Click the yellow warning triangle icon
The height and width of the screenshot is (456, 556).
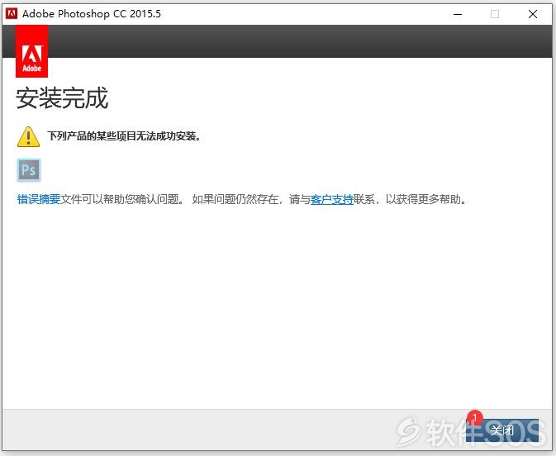pyautogui.click(x=28, y=137)
